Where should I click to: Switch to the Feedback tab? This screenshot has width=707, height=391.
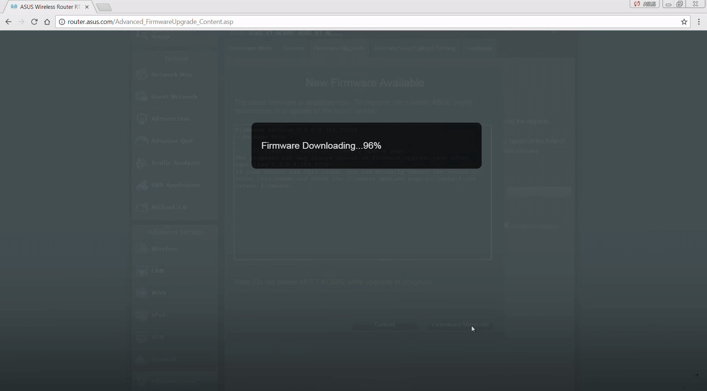click(x=478, y=48)
